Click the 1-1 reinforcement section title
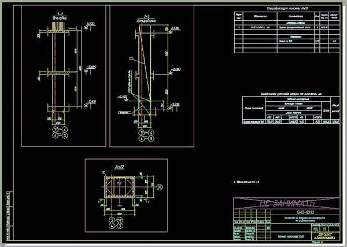347x247 pixels. pyautogui.click(x=146, y=19)
